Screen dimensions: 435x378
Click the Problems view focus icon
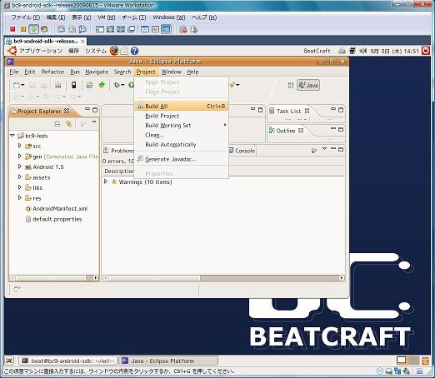[313, 151]
